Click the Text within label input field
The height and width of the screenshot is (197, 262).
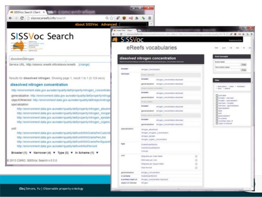[228, 70]
